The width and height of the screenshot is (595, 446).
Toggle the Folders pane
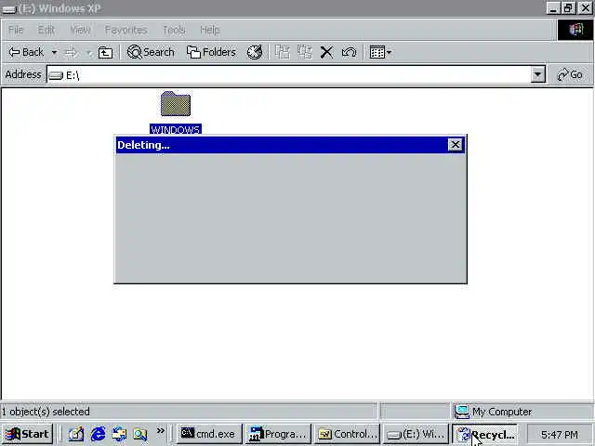tap(211, 52)
